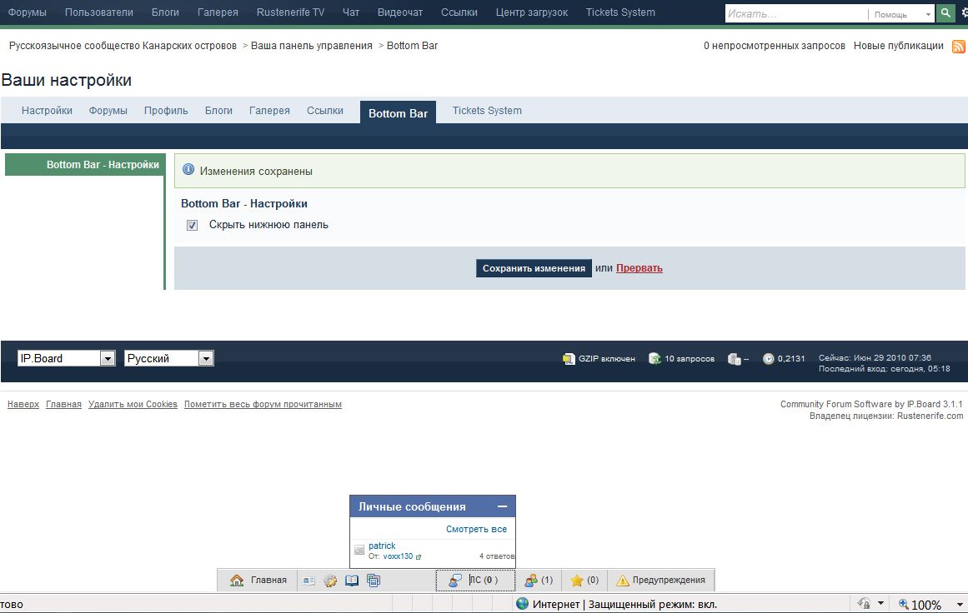The image size is (968, 613).
Task: Minimize the Личные сообщения popup
Action: tap(502, 506)
